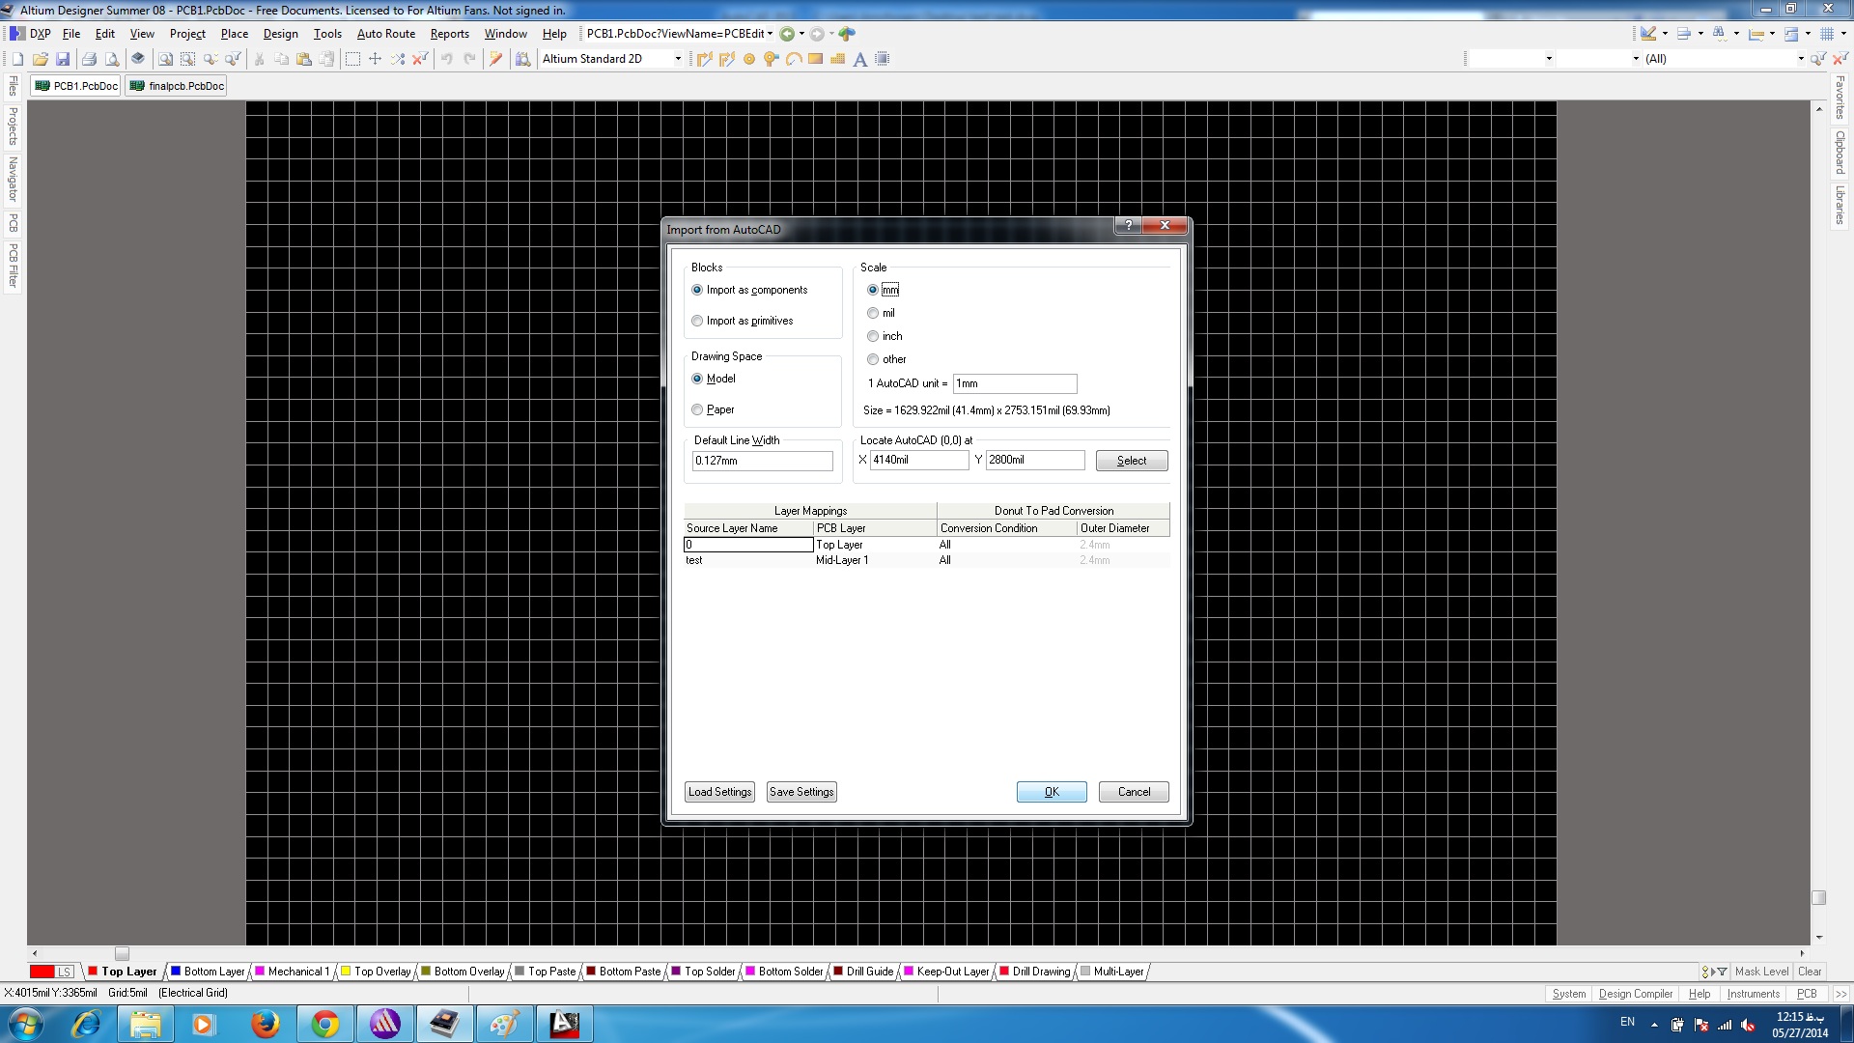Click the Load Settings button
This screenshot has width=1854, height=1043.
click(719, 792)
